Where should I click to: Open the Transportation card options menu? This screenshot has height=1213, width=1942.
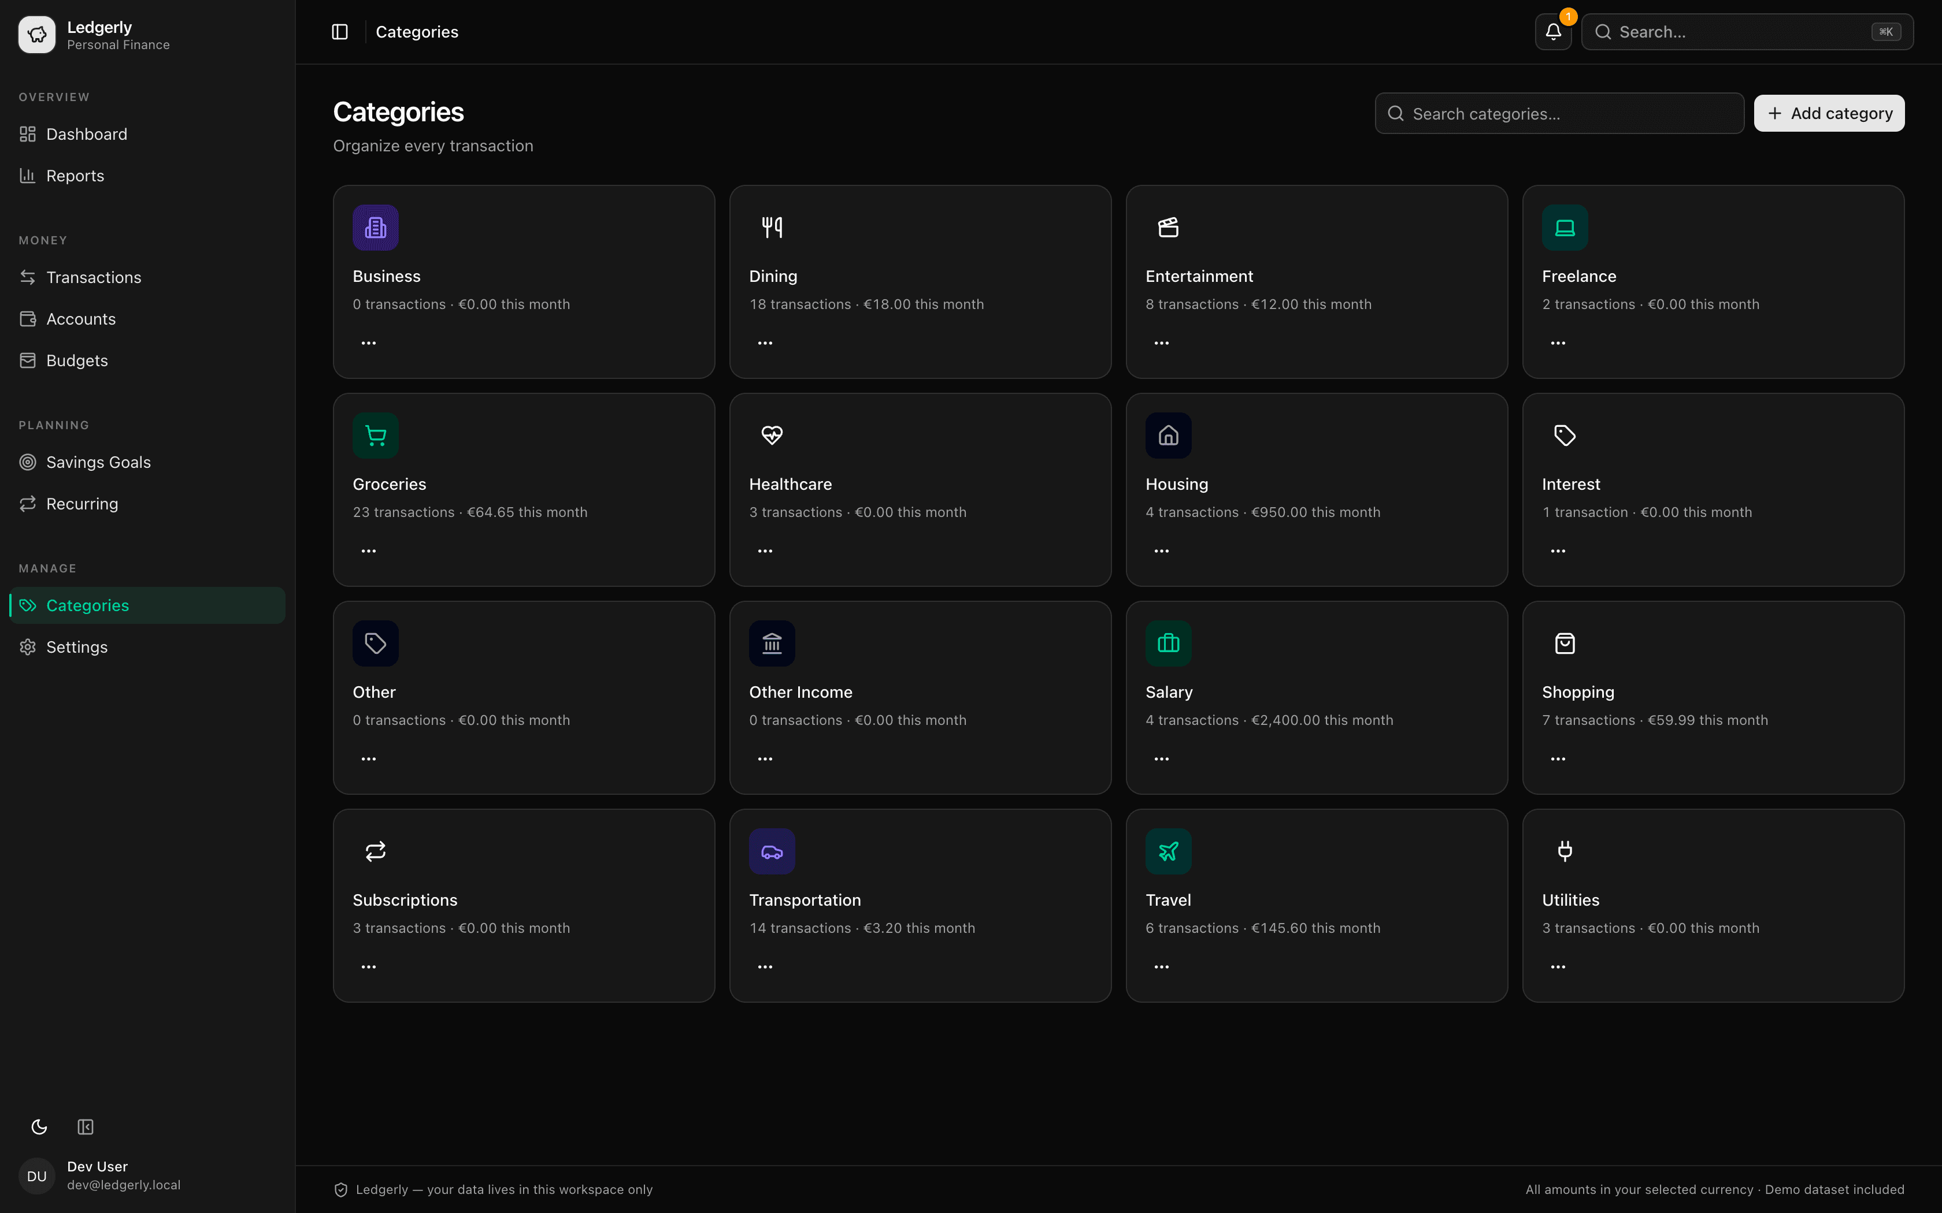(765, 967)
